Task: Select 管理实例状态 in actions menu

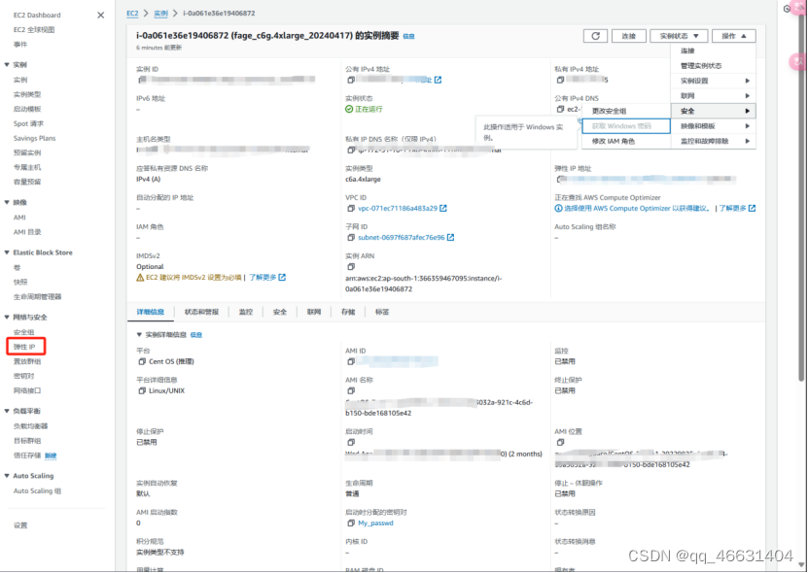Action: pyautogui.click(x=713, y=66)
